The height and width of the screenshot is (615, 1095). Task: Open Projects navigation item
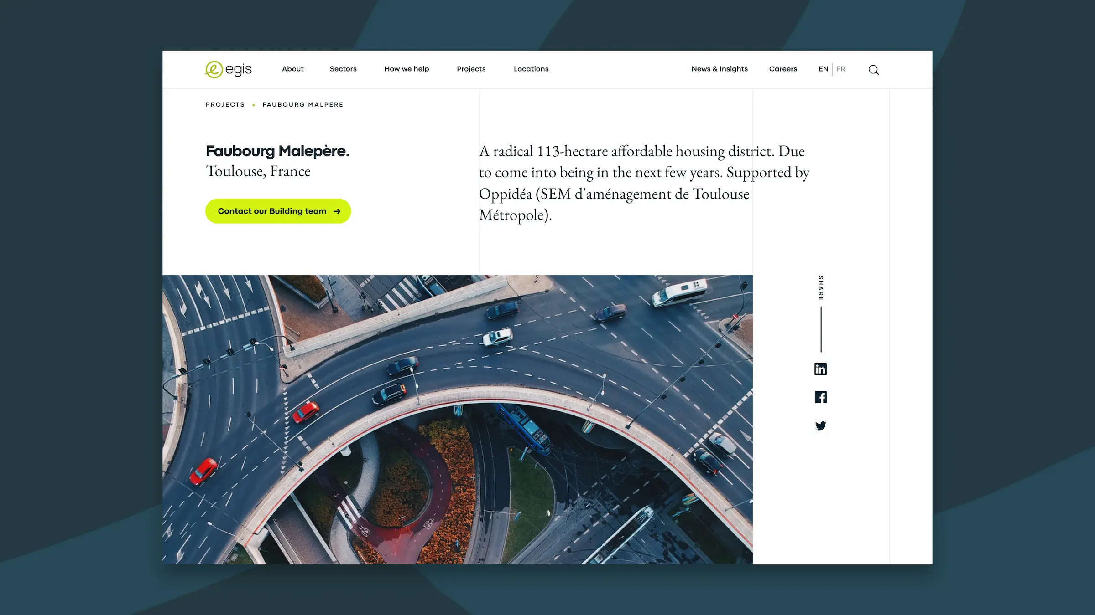471,69
